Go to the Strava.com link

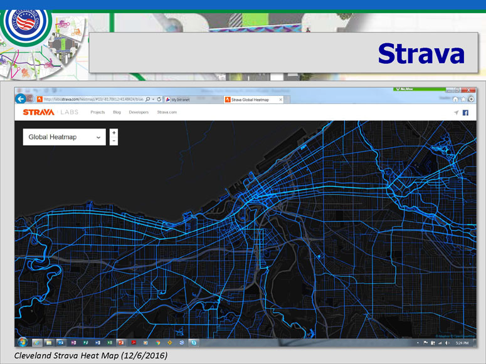(x=167, y=112)
